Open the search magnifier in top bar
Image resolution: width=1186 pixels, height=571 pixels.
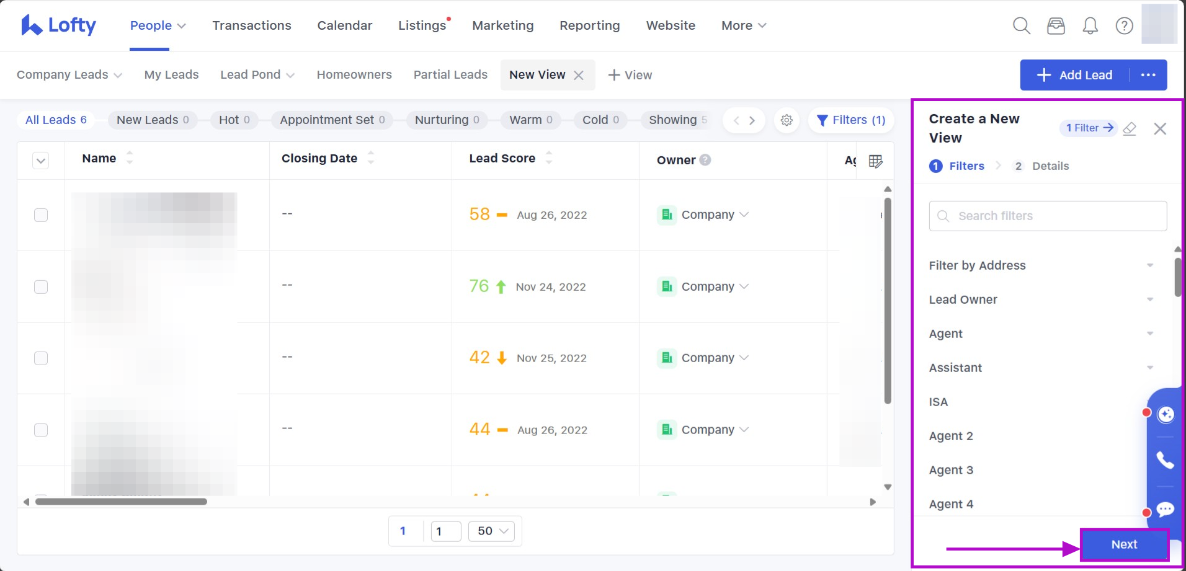pos(1021,25)
